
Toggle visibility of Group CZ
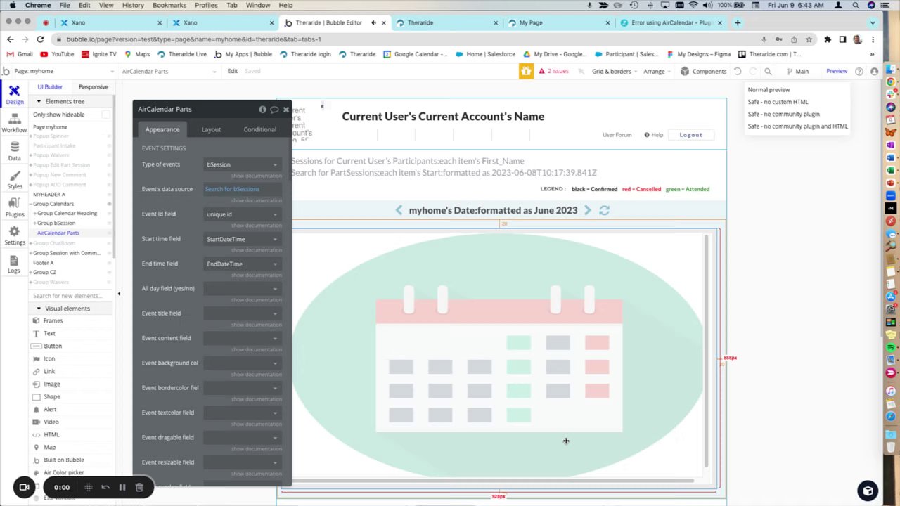109,272
